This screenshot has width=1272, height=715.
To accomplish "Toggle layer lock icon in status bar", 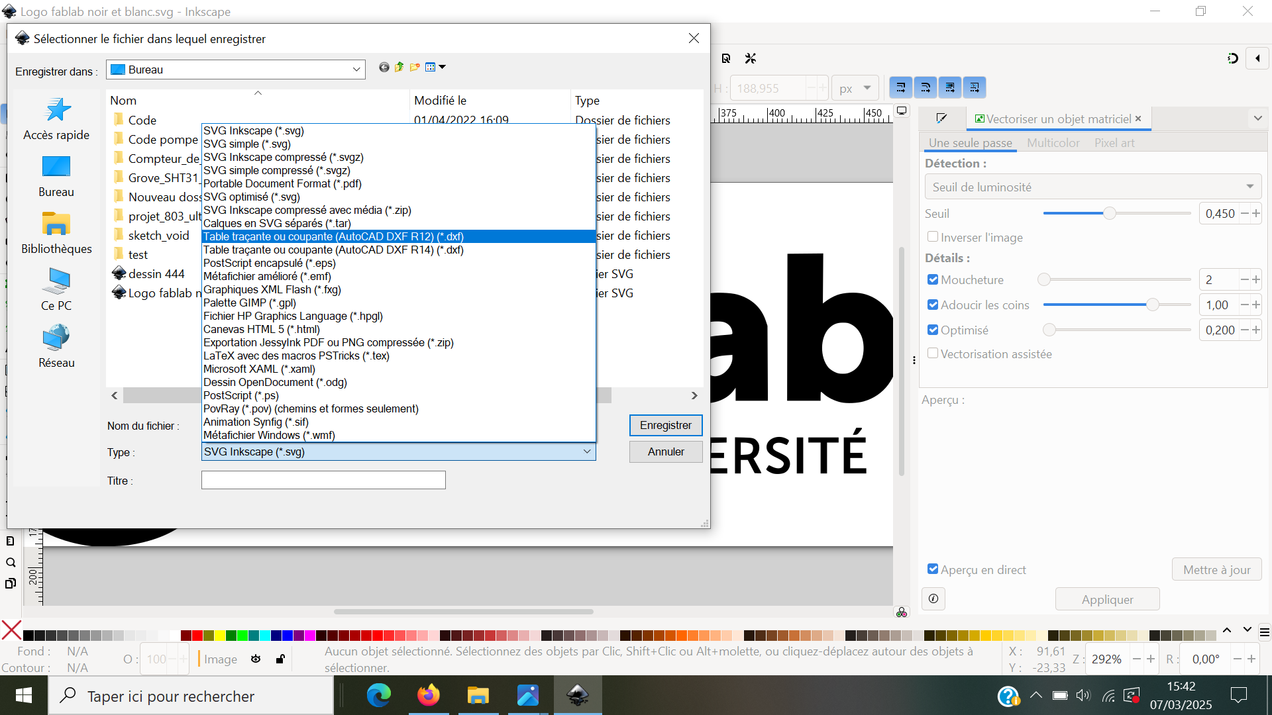I will (x=280, y=659).
